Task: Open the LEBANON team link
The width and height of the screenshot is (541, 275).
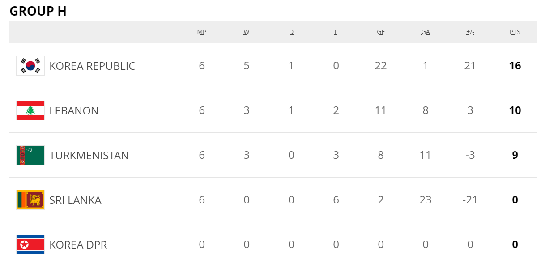Action: click(x=74, y=111)
